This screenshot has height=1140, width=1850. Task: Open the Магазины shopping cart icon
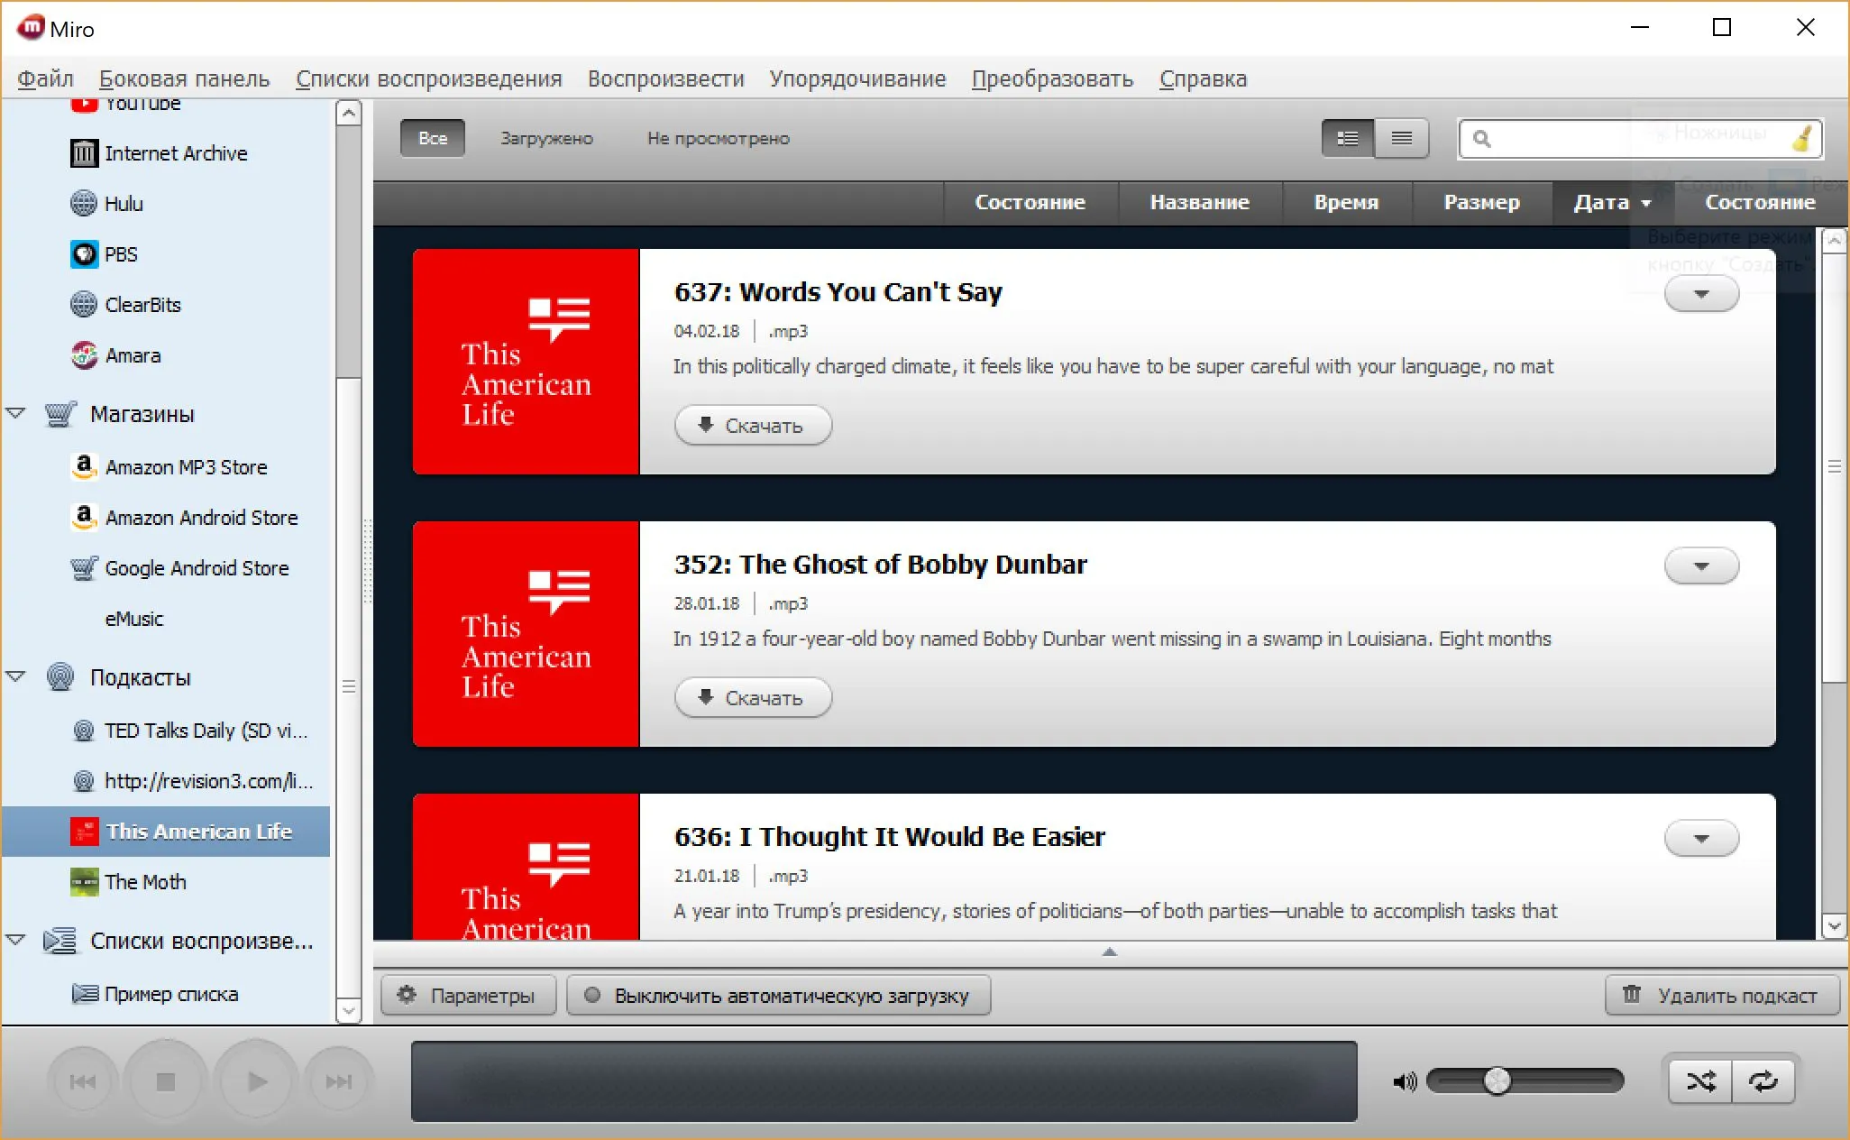(x=60, y=414)
